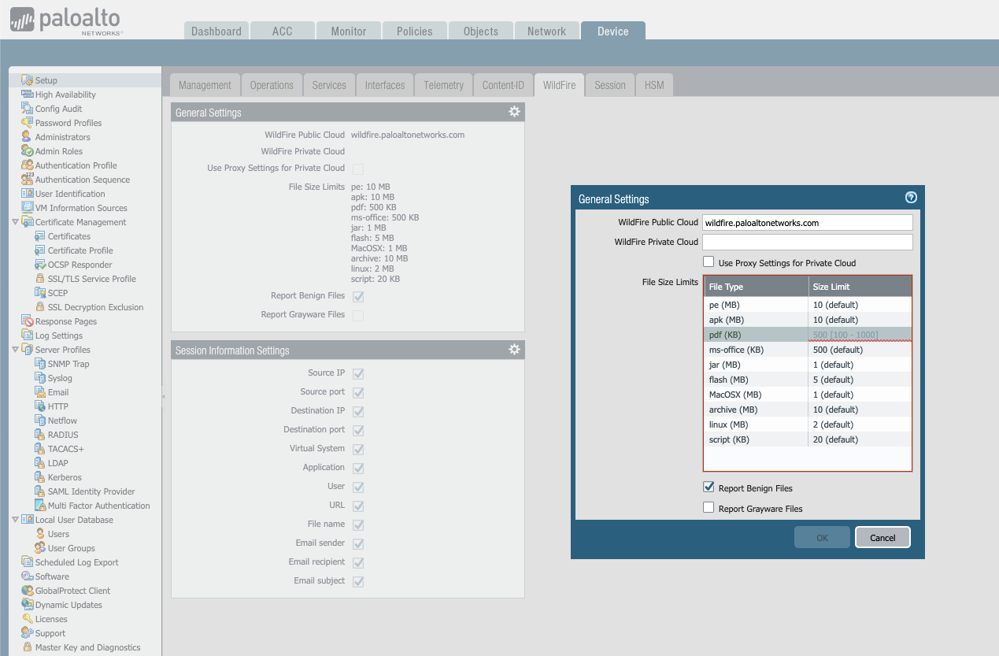Click the OCSP Responder icon

pos(40,265)
